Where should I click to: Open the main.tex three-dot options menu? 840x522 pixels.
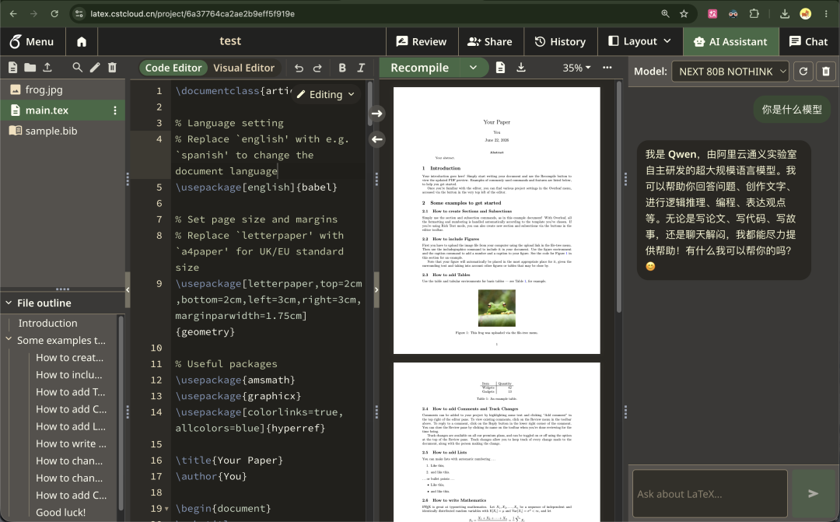[114, 110]
